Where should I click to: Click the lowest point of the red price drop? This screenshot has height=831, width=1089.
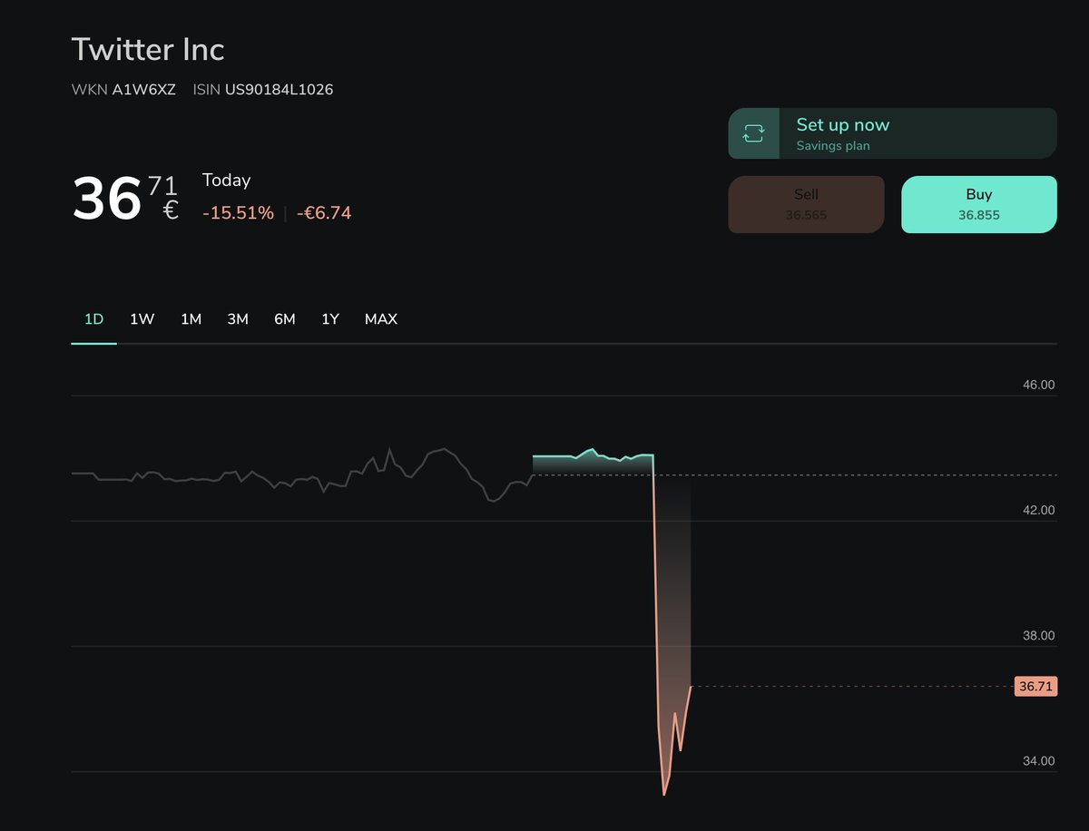pyautogui.click(x=664, y=794)
